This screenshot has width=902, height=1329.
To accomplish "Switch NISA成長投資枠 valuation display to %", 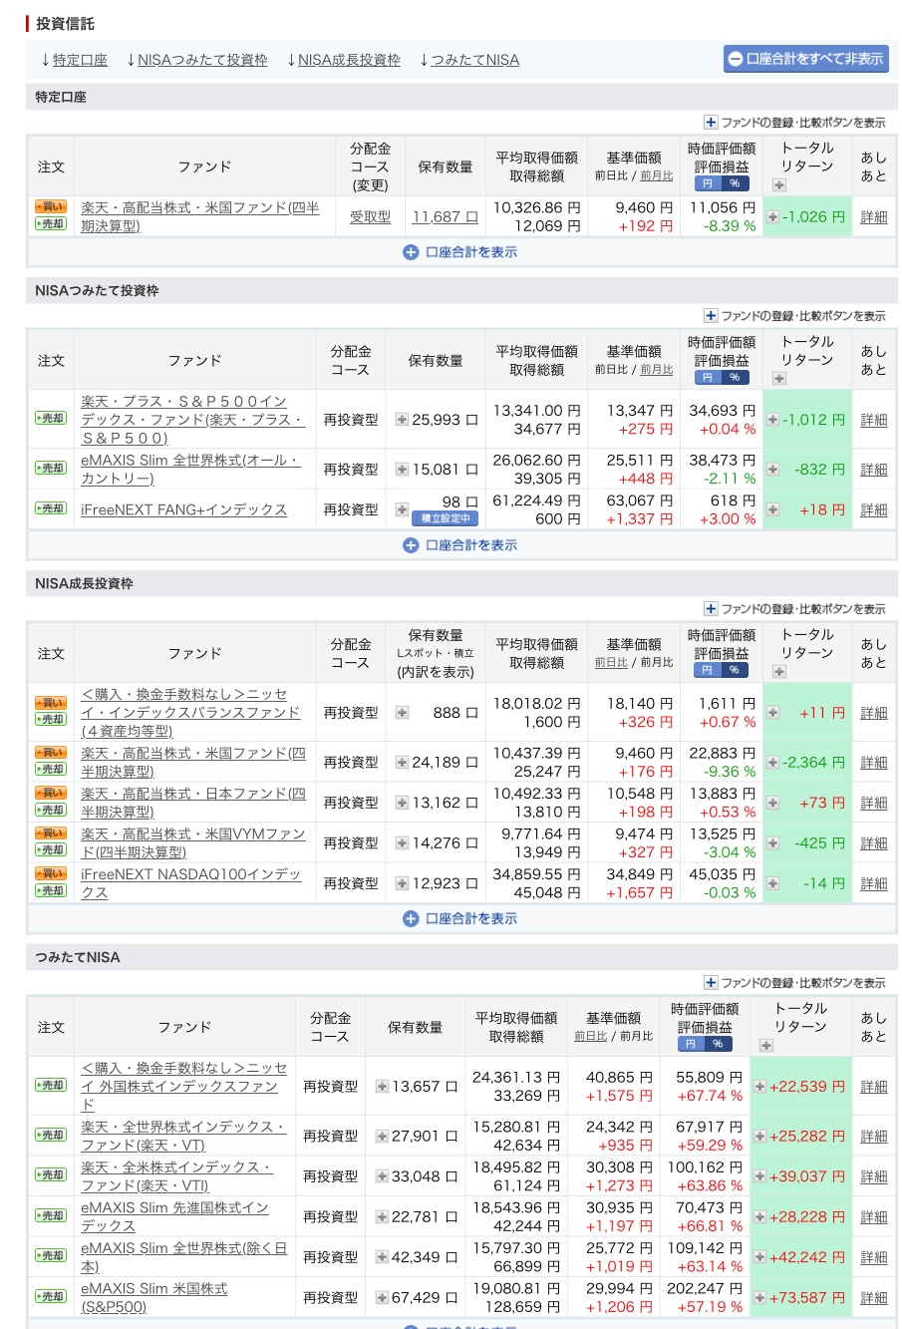I will pyautogui.click(x=735, y=671).
